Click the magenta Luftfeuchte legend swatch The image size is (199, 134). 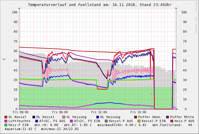pos(6,121)
